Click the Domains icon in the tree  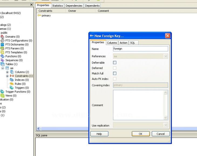2,37
